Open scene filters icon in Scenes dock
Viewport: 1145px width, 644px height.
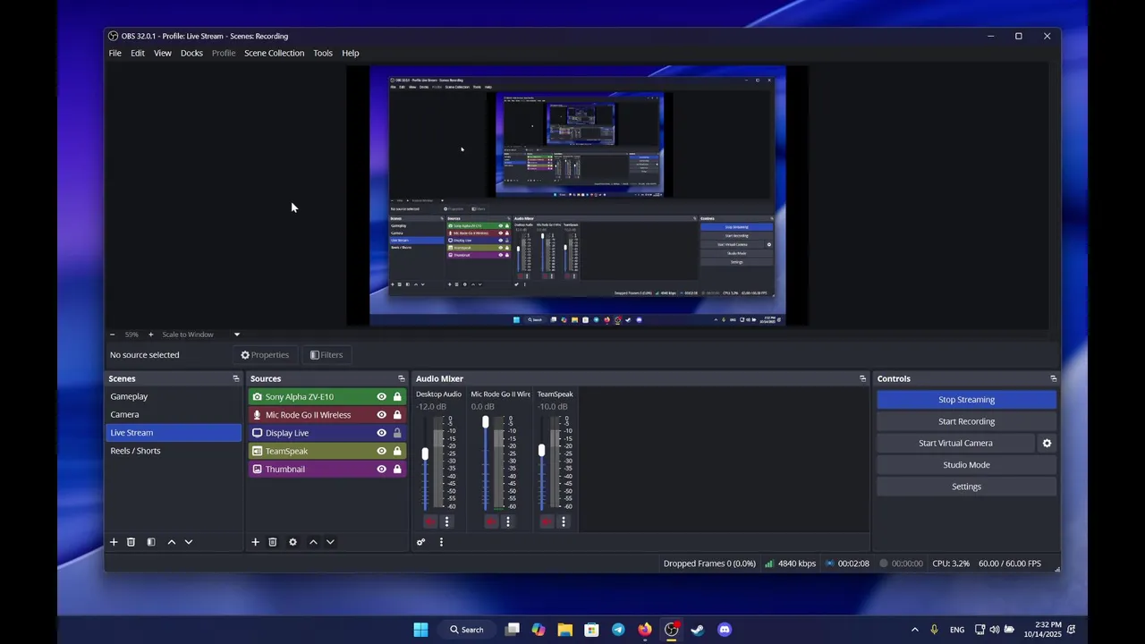tap(151, 542)
